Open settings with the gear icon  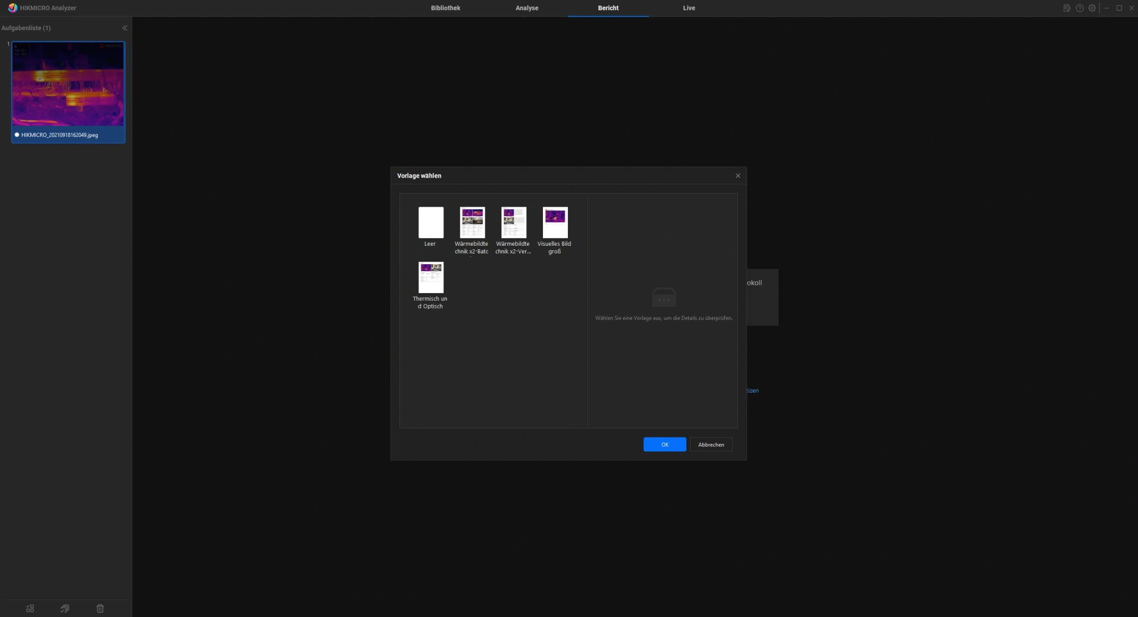click(1092, 8)
